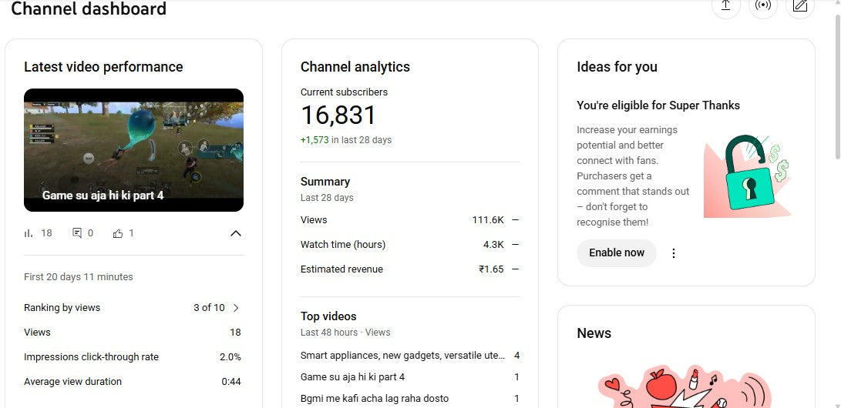
Task: Open Bgmi me kafi acha lag raha dosto video
Action: tap(374, 399)
